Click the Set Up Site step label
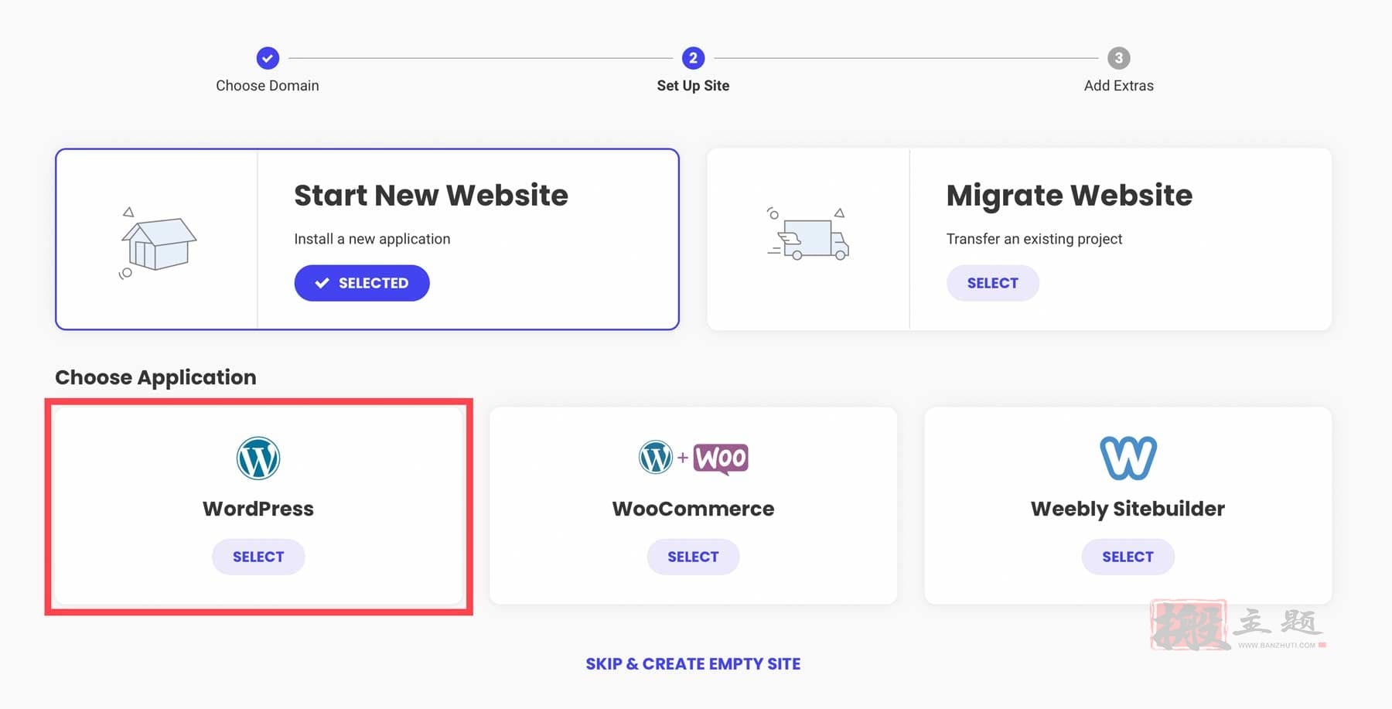 (693, 86)
